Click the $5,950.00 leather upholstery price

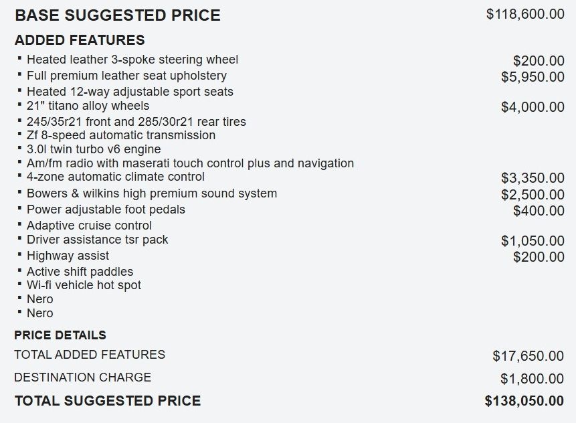pyautogui.click(x=532, y=77)
